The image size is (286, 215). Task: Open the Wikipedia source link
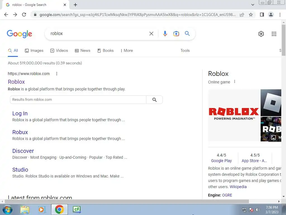point(238,187)
